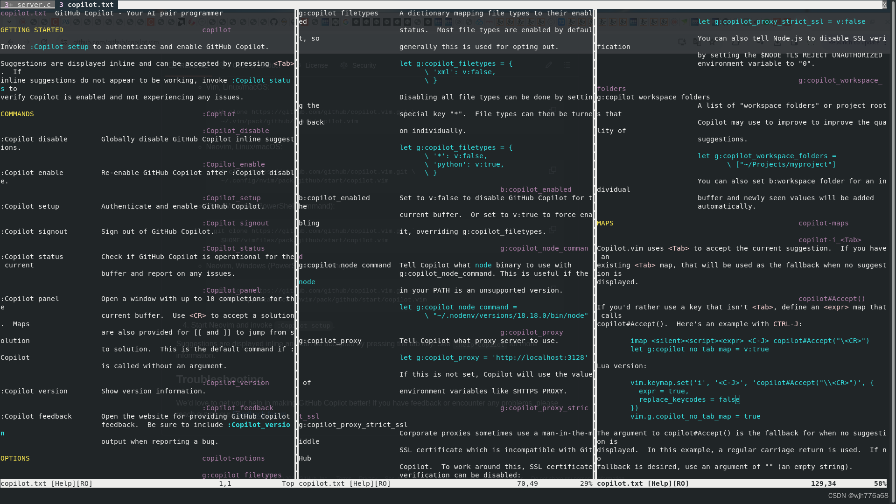Click the imap <silent><script><expr> code line

(x=750, y=341)
